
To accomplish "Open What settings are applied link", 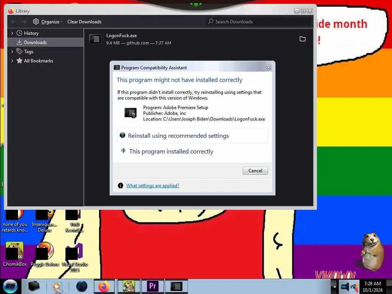I will click(x=152, y=186).
